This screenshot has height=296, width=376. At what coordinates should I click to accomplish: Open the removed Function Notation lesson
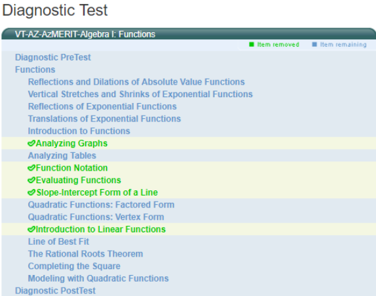[x=72, y=168]
